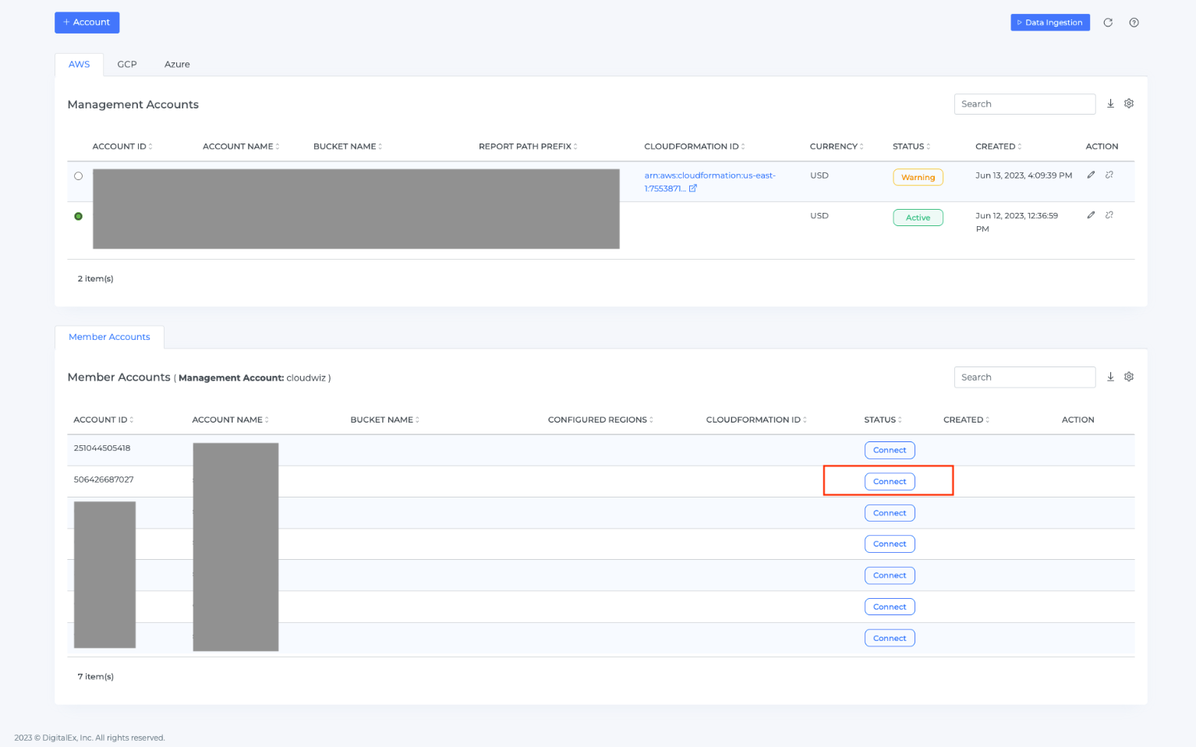Switch to the GCP tab
The height and width of the screenshot is (747, 1196).
click(127, 65)
